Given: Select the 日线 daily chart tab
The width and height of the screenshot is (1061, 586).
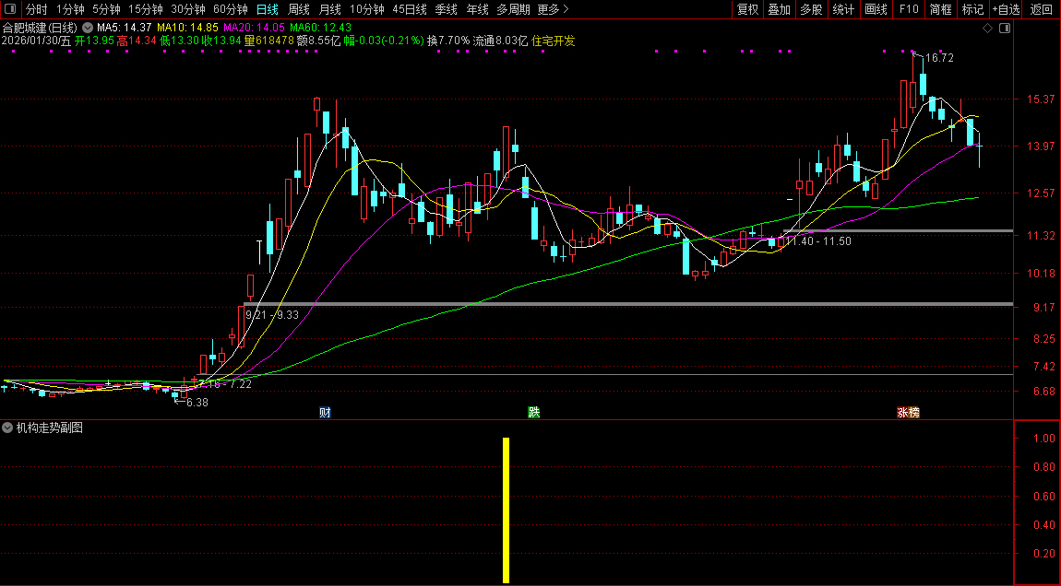Looking at the screenshot, I should click(268, 9).
